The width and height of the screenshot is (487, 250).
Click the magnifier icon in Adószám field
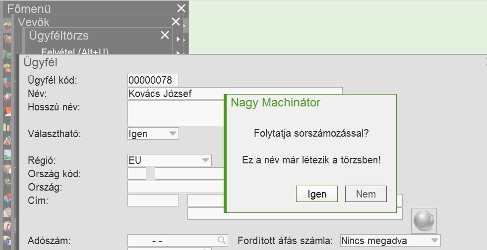click(x=222, y=241)
